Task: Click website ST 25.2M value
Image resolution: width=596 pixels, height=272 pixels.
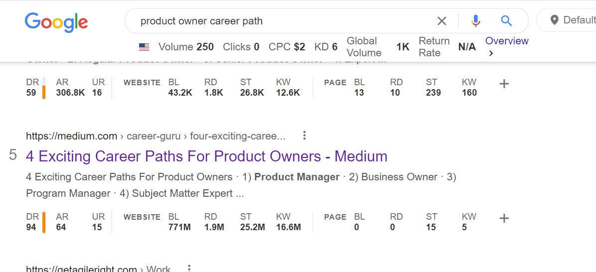Action: 252,227
